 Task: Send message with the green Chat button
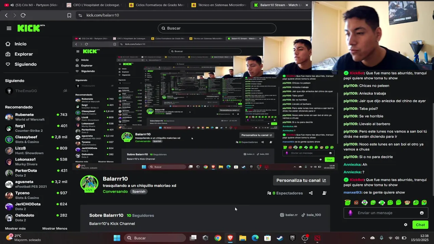tap(420, 225)
